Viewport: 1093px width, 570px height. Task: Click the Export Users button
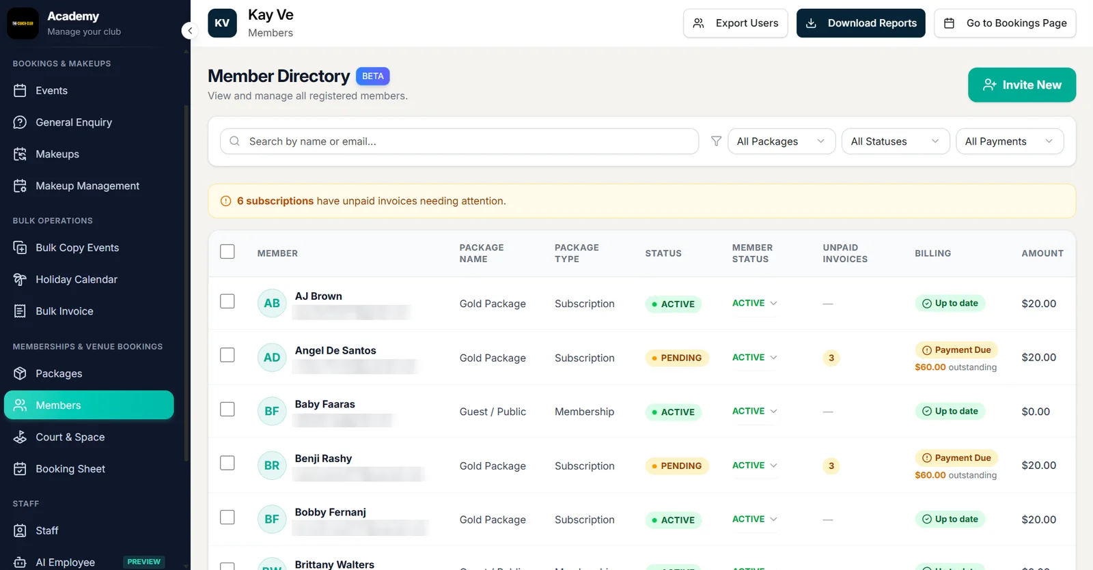pos(736,23)
